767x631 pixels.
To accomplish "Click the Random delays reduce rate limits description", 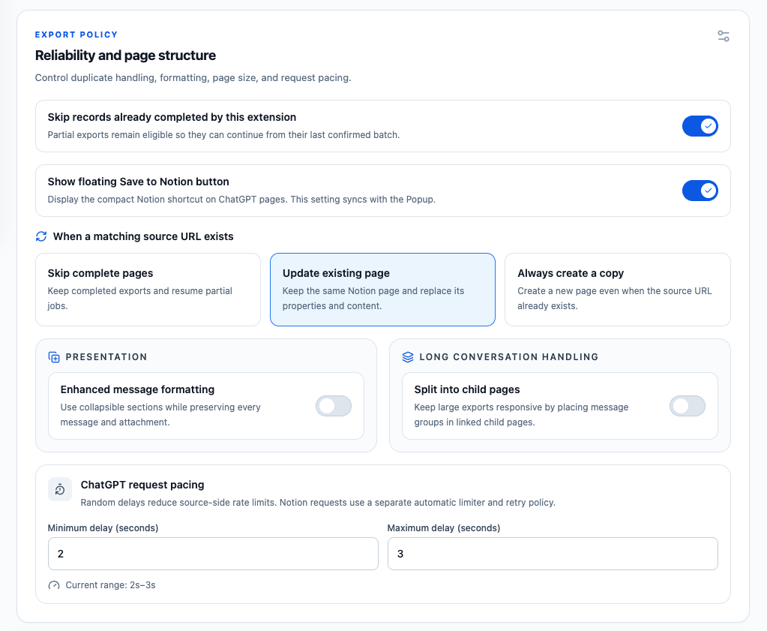I will [x=318, y=502].
